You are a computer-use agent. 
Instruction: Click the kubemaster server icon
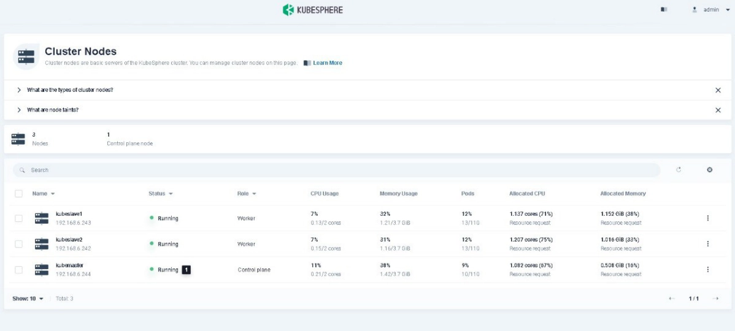(x=42, y=270)
